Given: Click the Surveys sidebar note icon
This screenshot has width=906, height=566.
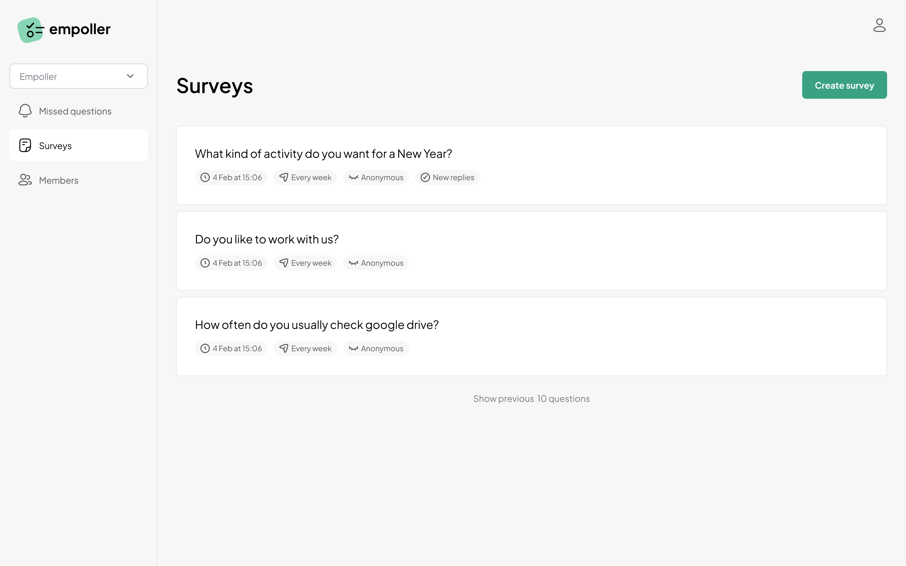Looking at the screenshot, I should pos(25,145).
